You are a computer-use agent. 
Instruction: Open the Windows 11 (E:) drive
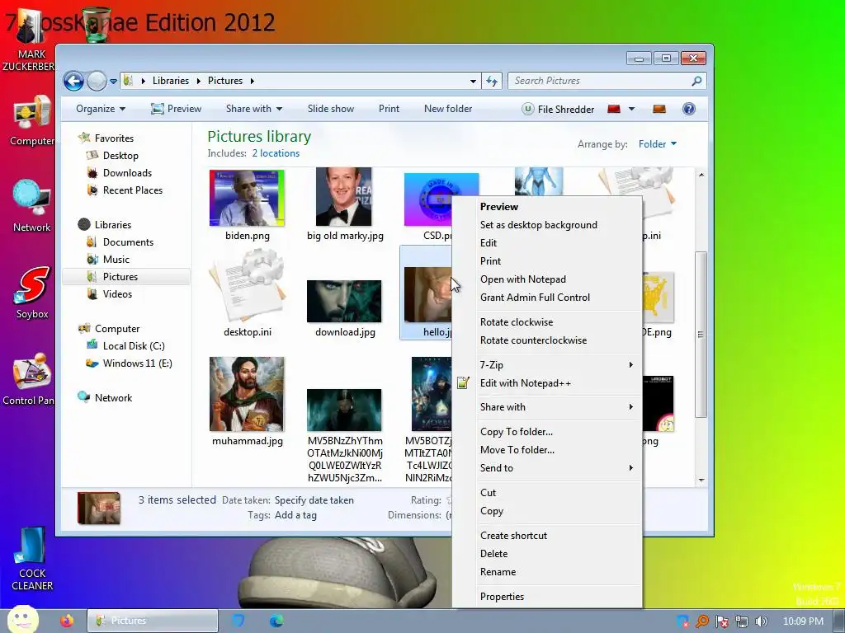click(x=138, y=363)
